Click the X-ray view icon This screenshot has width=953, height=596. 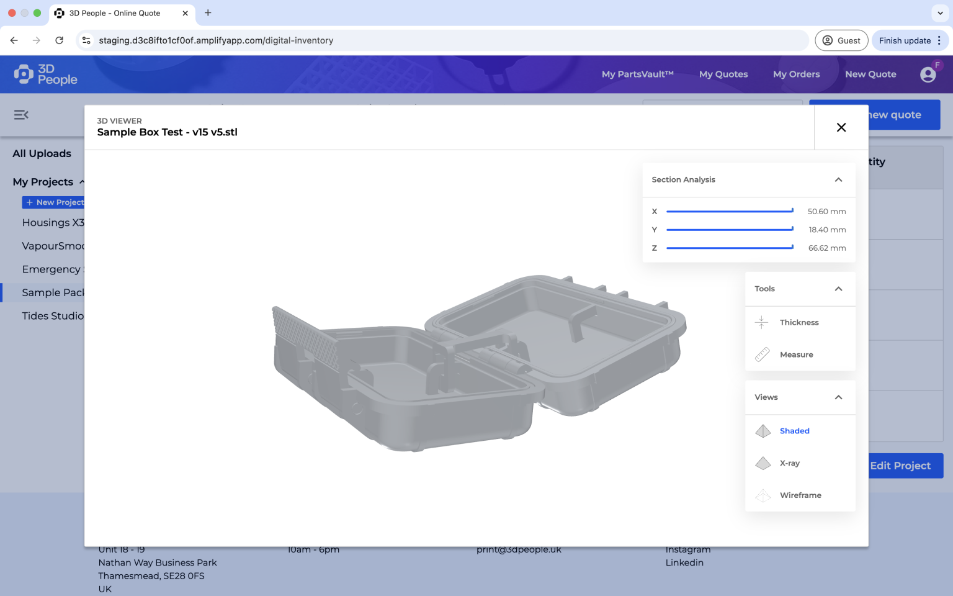(x=763, y=463)
